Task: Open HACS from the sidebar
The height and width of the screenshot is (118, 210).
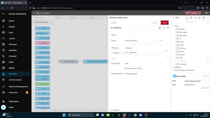Action: 16,62
